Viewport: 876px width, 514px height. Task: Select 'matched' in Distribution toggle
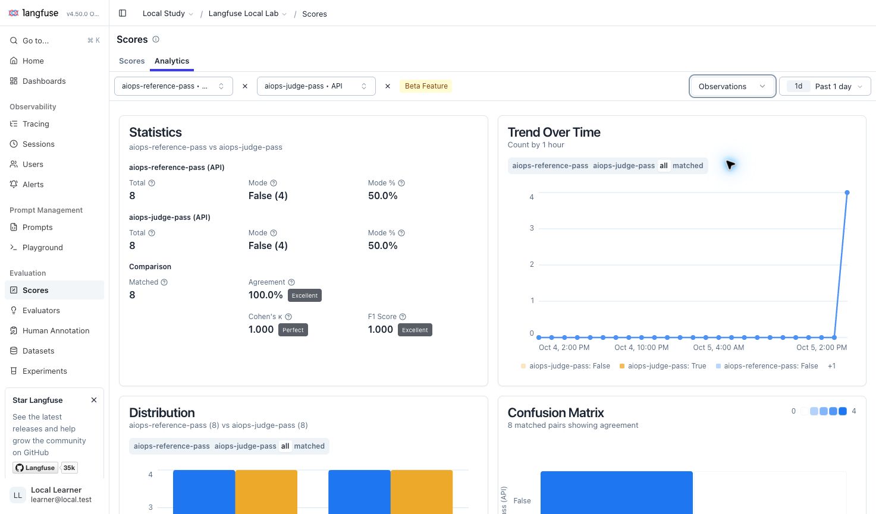pyautogui.click(x=309, y=446)
